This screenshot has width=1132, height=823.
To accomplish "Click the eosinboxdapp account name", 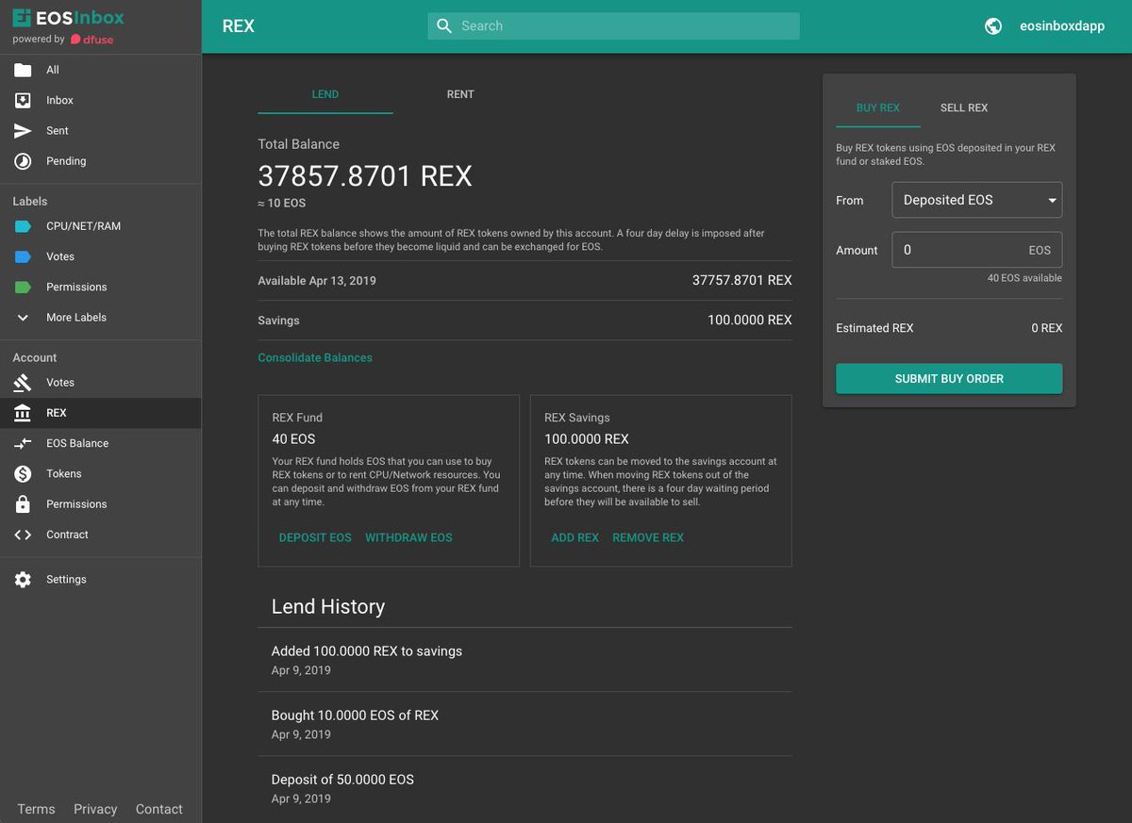I will pos(1062,26).
